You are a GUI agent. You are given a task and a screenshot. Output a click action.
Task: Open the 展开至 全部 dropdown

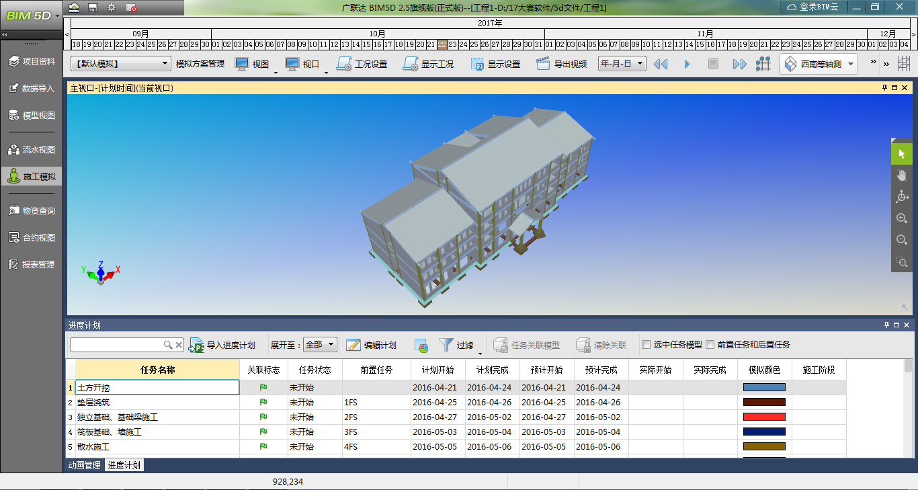click(x=320, y=345)
